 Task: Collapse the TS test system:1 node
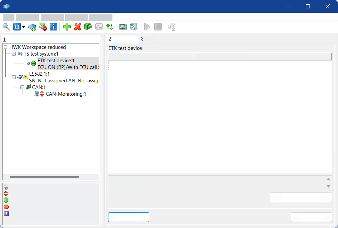tap(14, 54)
